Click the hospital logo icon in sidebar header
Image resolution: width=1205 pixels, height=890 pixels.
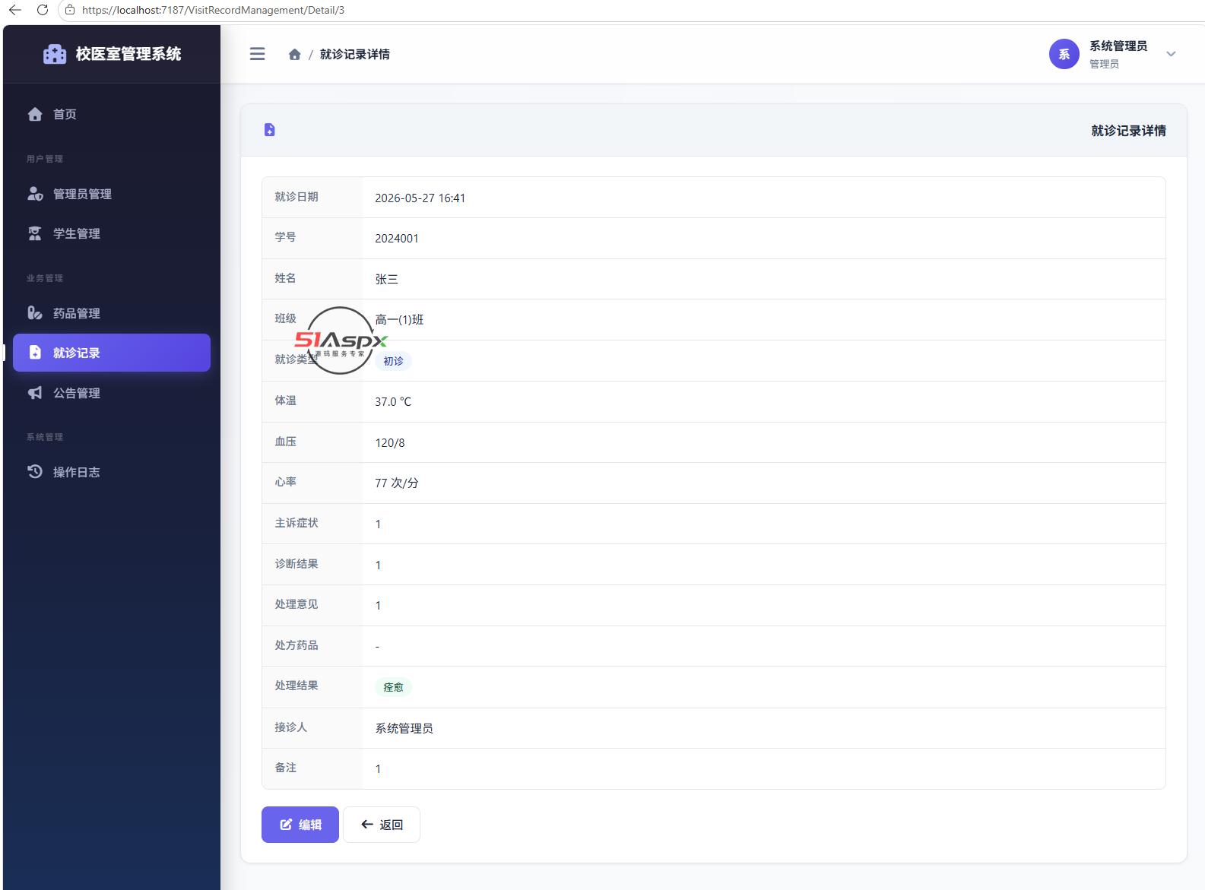click(55, 54)
